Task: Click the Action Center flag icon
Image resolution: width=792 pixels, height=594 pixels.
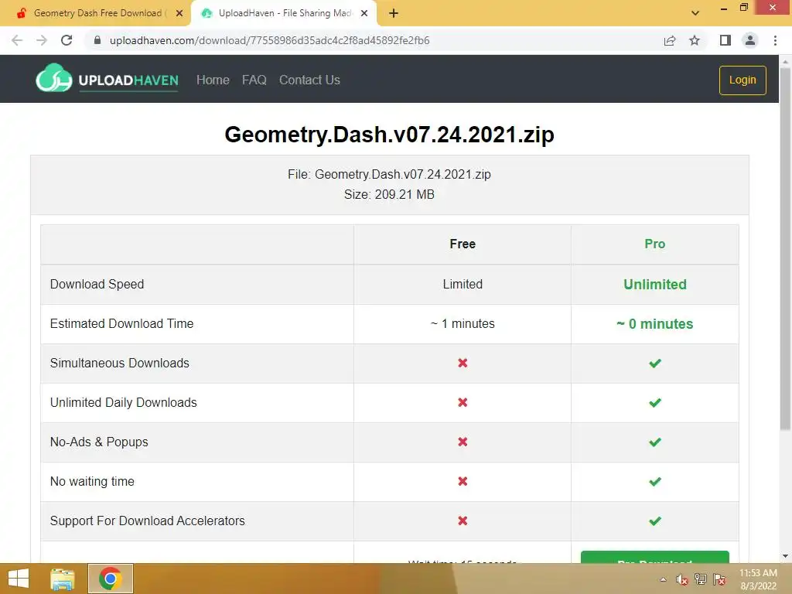Action: (x=719, y=579)
